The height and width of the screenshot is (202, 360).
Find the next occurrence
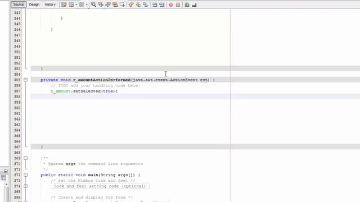(108, 4)
